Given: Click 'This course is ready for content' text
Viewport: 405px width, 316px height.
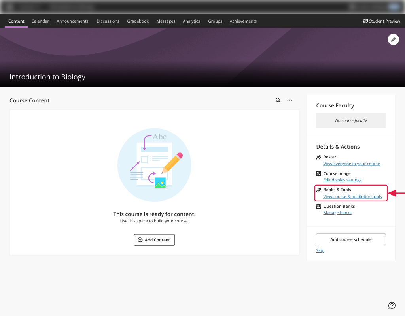Looking at the screenshot, I should 154,214.
